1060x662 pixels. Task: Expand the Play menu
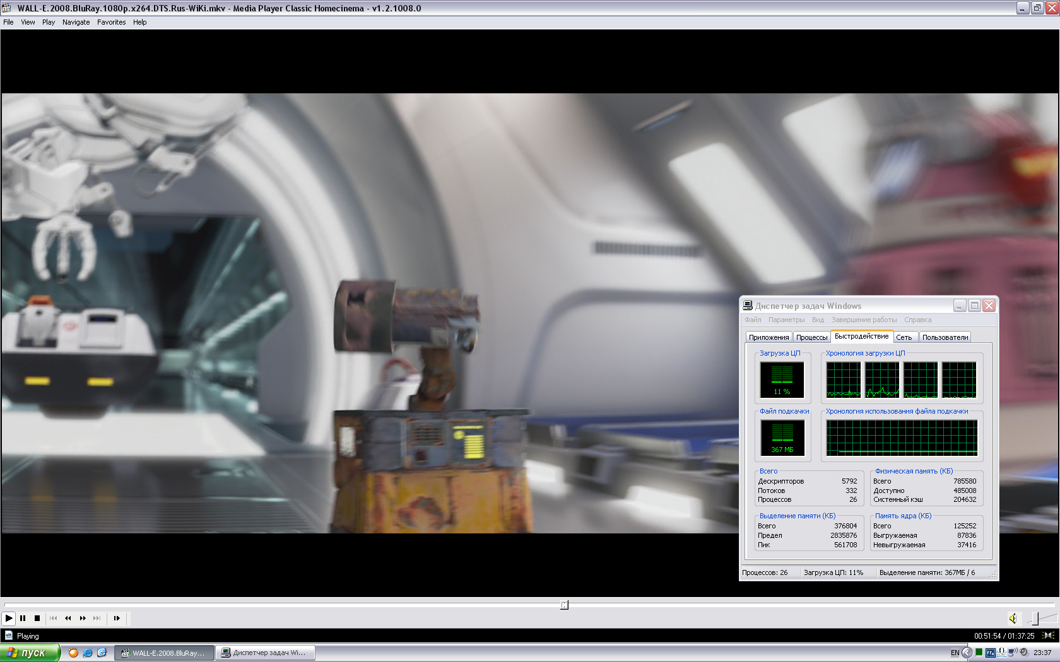pyautogui.click(x=49, y=22)
